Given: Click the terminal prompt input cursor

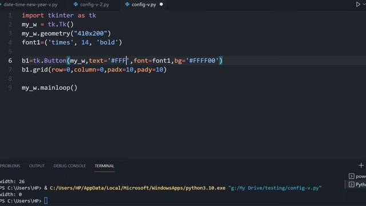Looking at the screenshot, I should [46, 201].
